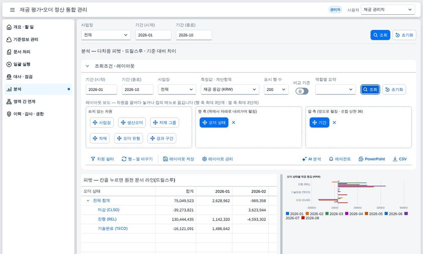Select the 오더 유형 dimension chip
The height and width of the screenshot is (254, 423).
click(129, 138)
